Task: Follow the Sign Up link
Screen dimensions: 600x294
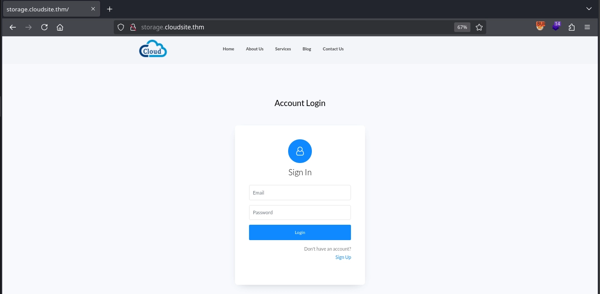Action: (343, 257)
